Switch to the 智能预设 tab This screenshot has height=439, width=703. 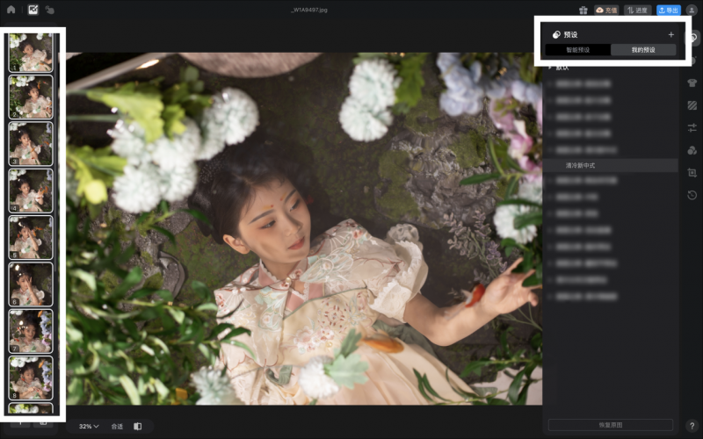click(x=577, y=50)
